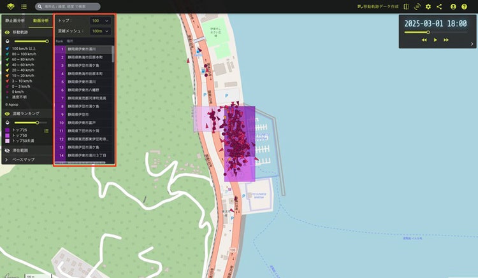Click the rewind playback button
Image resolution: width=478 pixels, height=278 pixels.
(424, 40)
